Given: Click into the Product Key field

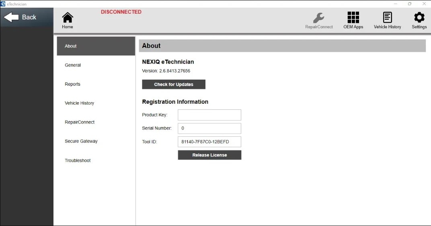Looking at the screenshot, I should click(209, 115).
